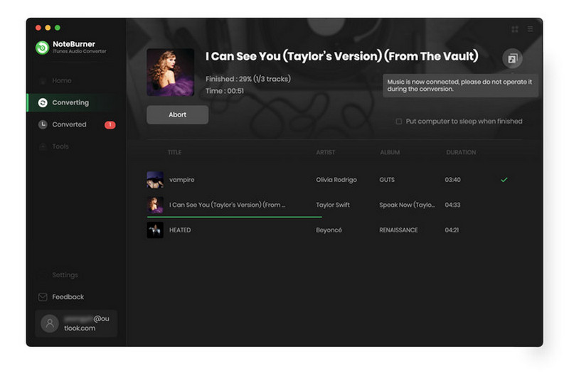Click the TITLE column header
Image resolution: width=569 pixels, height=381 pixels.
coord(174,152)
